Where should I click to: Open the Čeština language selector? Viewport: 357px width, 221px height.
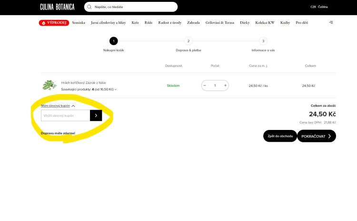pyautogui.click(x=323, y=7)
